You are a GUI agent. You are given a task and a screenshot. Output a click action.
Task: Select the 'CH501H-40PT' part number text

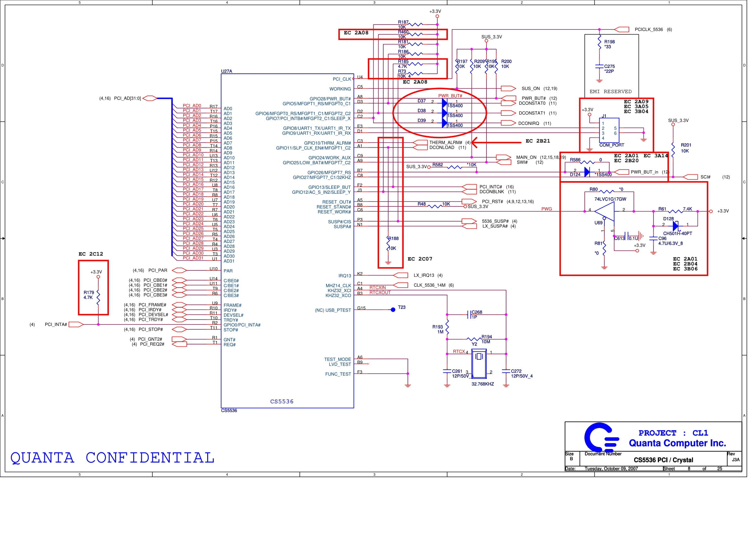pyautogui.click(x=678, y=234)
